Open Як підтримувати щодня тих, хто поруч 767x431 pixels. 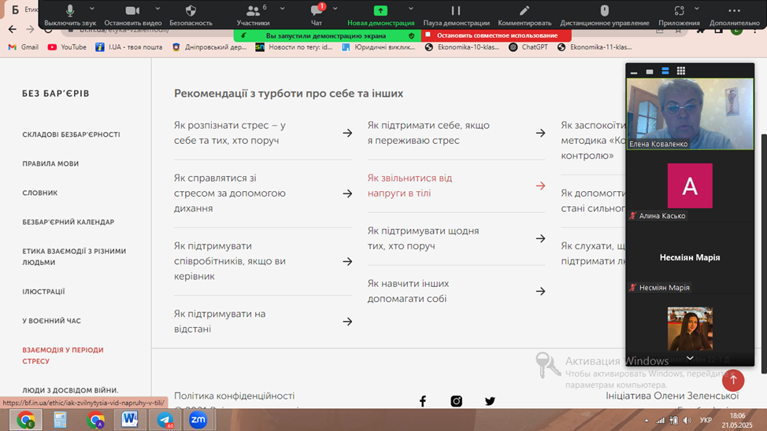[423, 238]
